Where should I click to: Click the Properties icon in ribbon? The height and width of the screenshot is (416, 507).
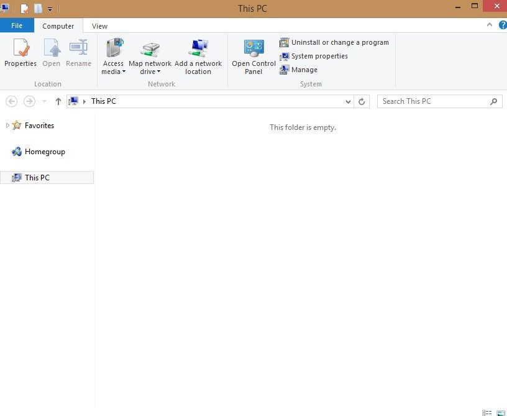[x=21, y=49]
